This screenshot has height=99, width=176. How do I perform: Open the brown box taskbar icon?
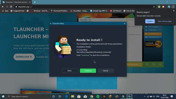[111, 97]
